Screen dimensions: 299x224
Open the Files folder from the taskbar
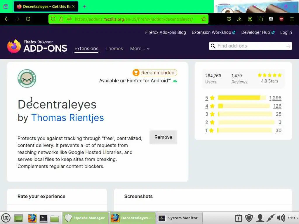click(x=55, y=218)
